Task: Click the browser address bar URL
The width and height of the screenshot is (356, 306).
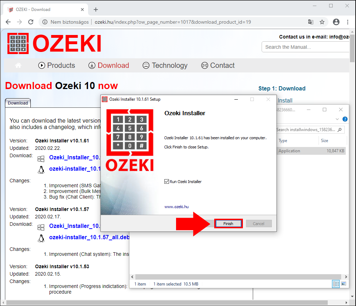Action: [x=173, y=22]
